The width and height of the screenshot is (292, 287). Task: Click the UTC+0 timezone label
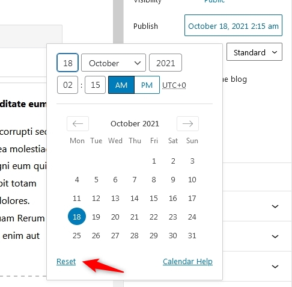174,85
